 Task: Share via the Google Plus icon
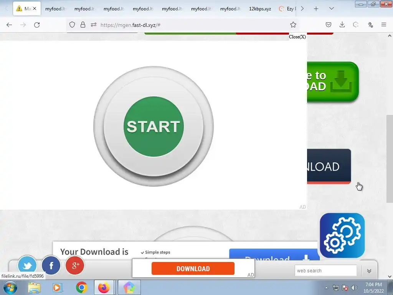click(x=75, y=265)
